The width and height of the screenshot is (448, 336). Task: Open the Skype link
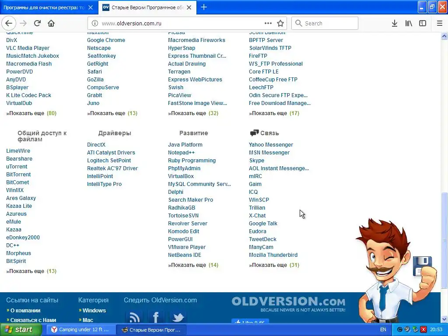tap(256, 161)
